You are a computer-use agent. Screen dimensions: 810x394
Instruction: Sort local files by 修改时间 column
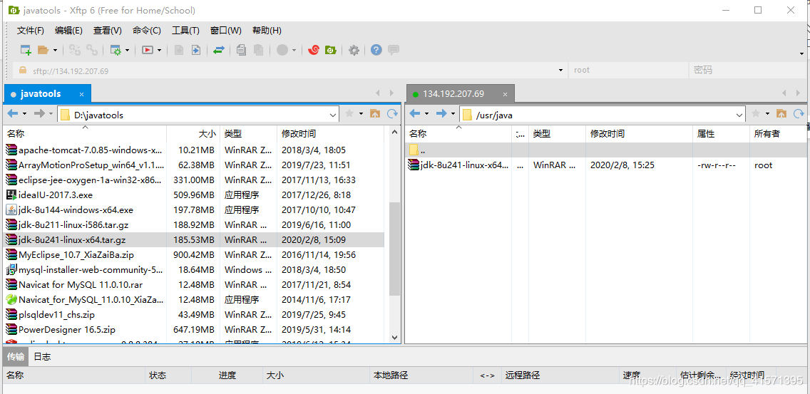(331, 134)
